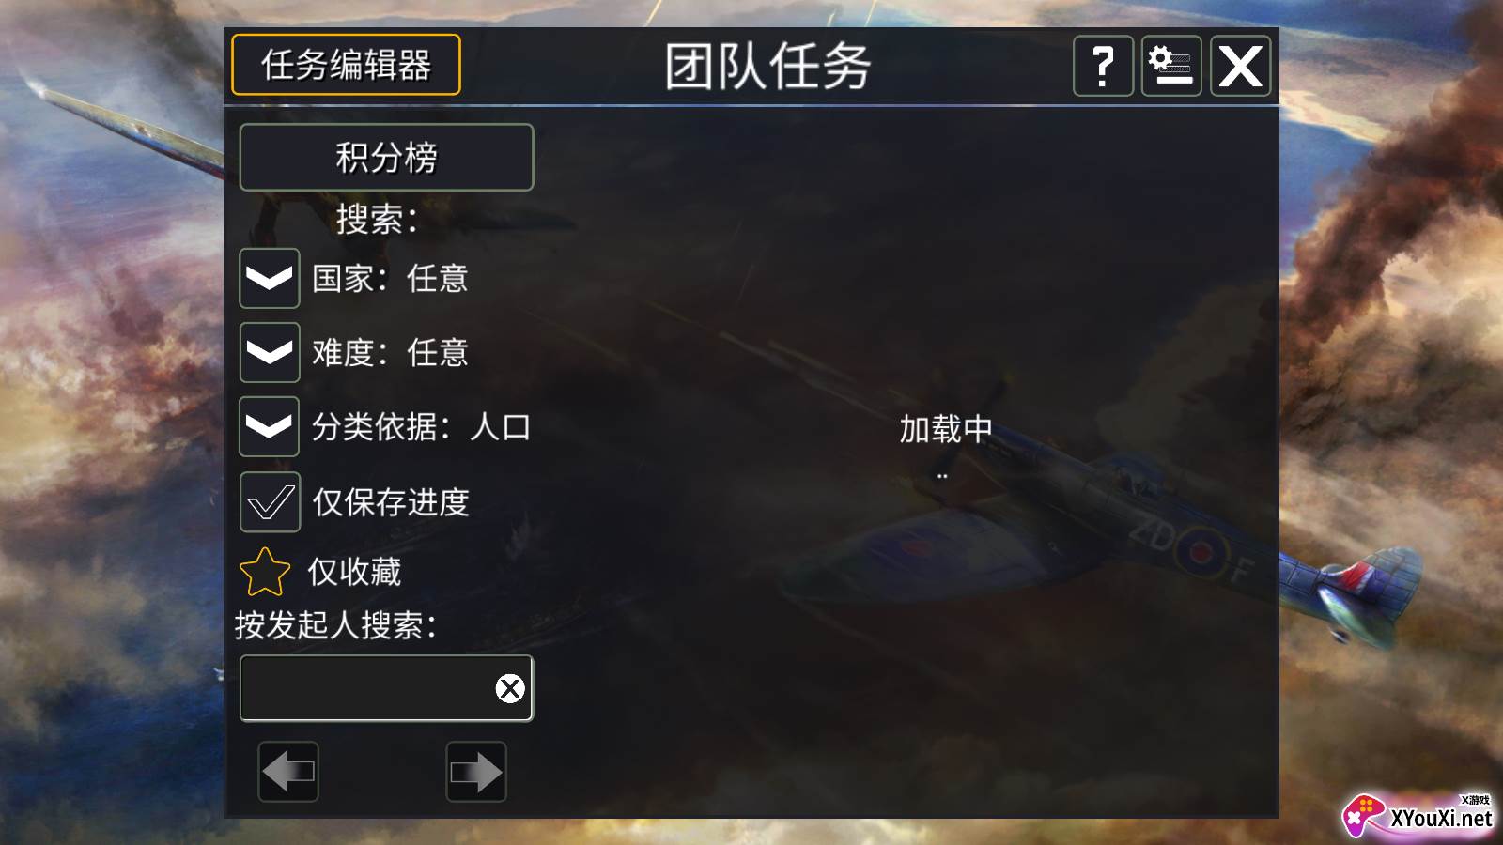Click the 仅保存进度 label text
Image resolution: width=1503 pixels, height=845 pixels.
click(x=391, y=502)
